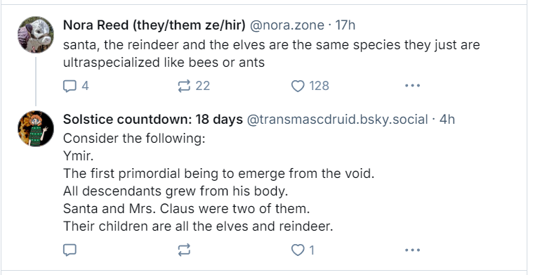Open the 4h timestamp on the reply

447,120
